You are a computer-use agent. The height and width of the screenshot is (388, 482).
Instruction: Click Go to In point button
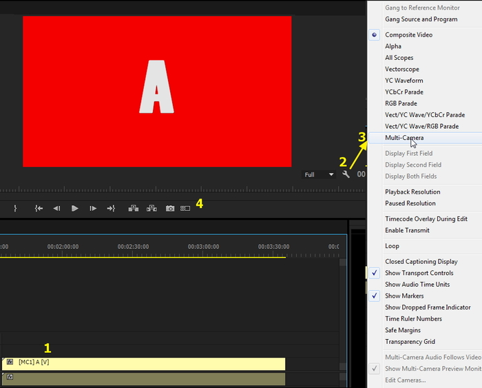click(39, 208)
